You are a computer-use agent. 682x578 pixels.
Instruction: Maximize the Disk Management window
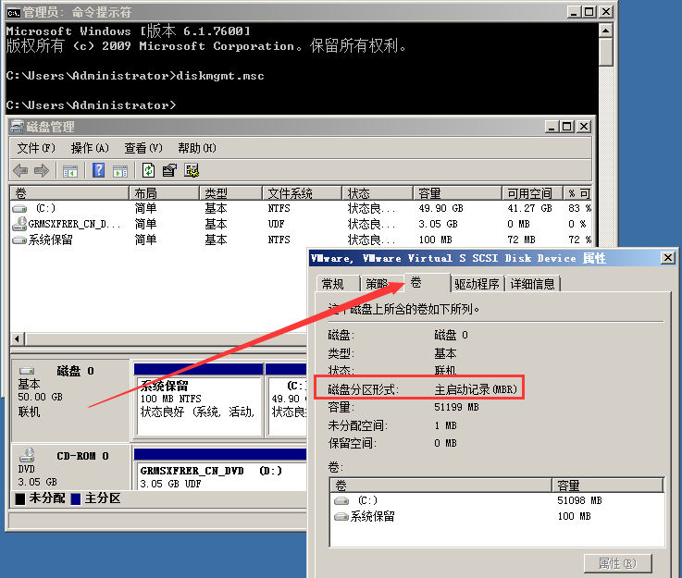pos(567,127)
